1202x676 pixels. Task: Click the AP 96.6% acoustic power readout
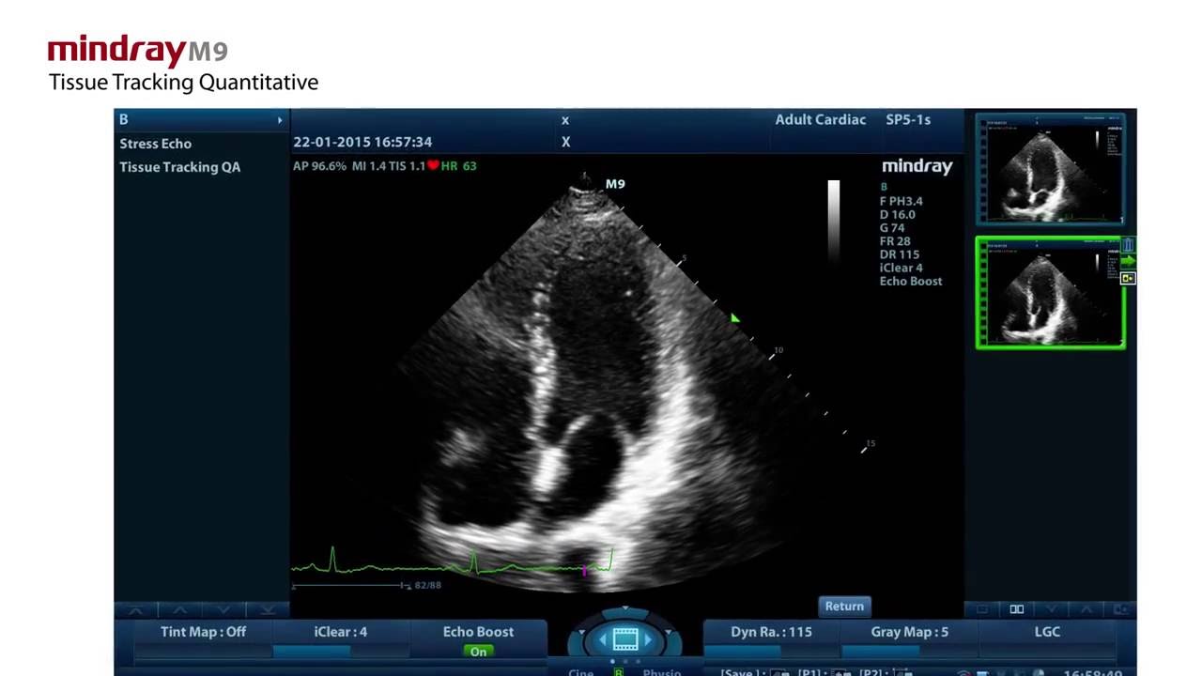pos(319,165)
